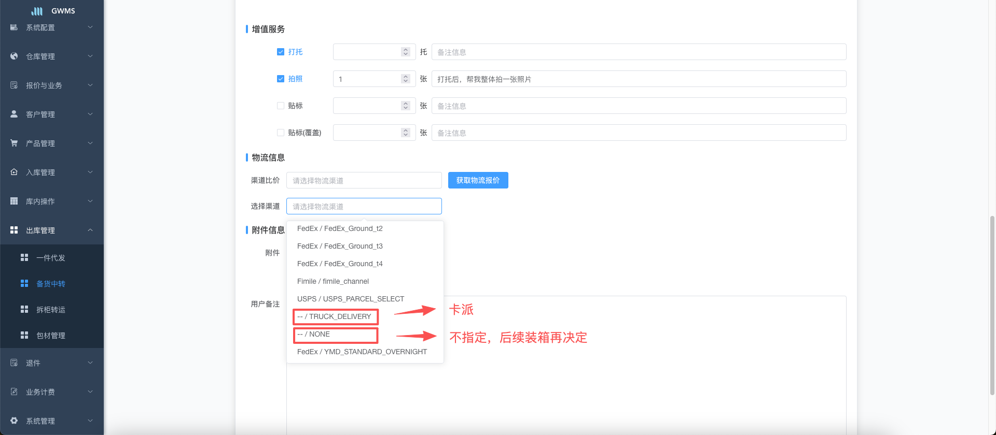Expand the 系统管理 menu chevron
996x435 pixels.
pyautogui.click(x=90, y=421)
